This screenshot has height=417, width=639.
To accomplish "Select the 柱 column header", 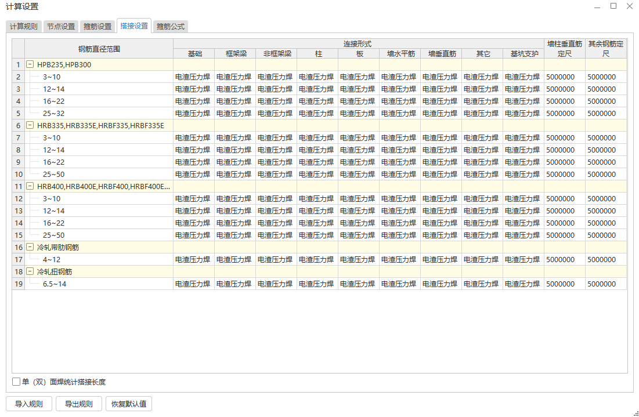I will click(x=318, y=54).
